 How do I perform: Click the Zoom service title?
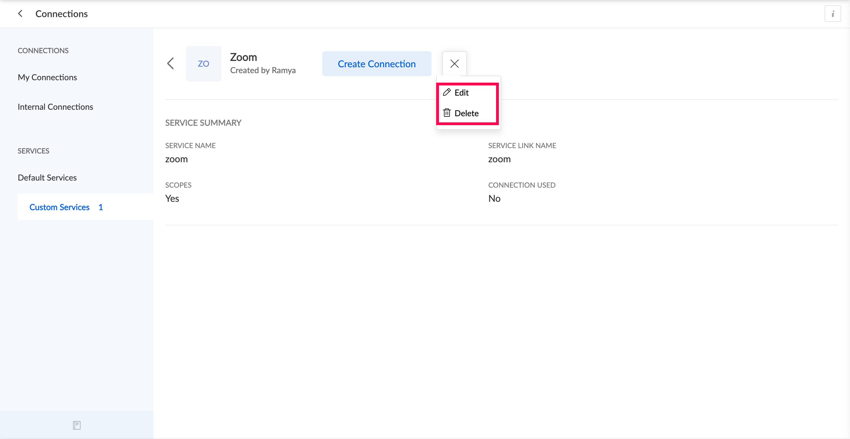243,57
